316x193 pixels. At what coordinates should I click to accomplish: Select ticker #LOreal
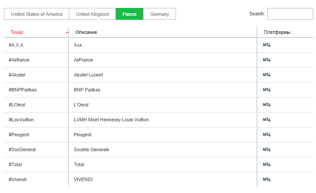coord(17,105)
